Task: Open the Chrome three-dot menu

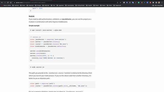Action: click(x=162, y=3)
